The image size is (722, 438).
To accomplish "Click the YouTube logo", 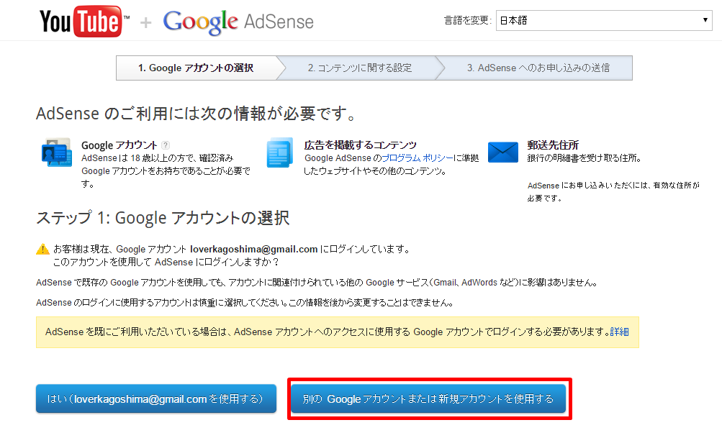I will pos(84,21).
